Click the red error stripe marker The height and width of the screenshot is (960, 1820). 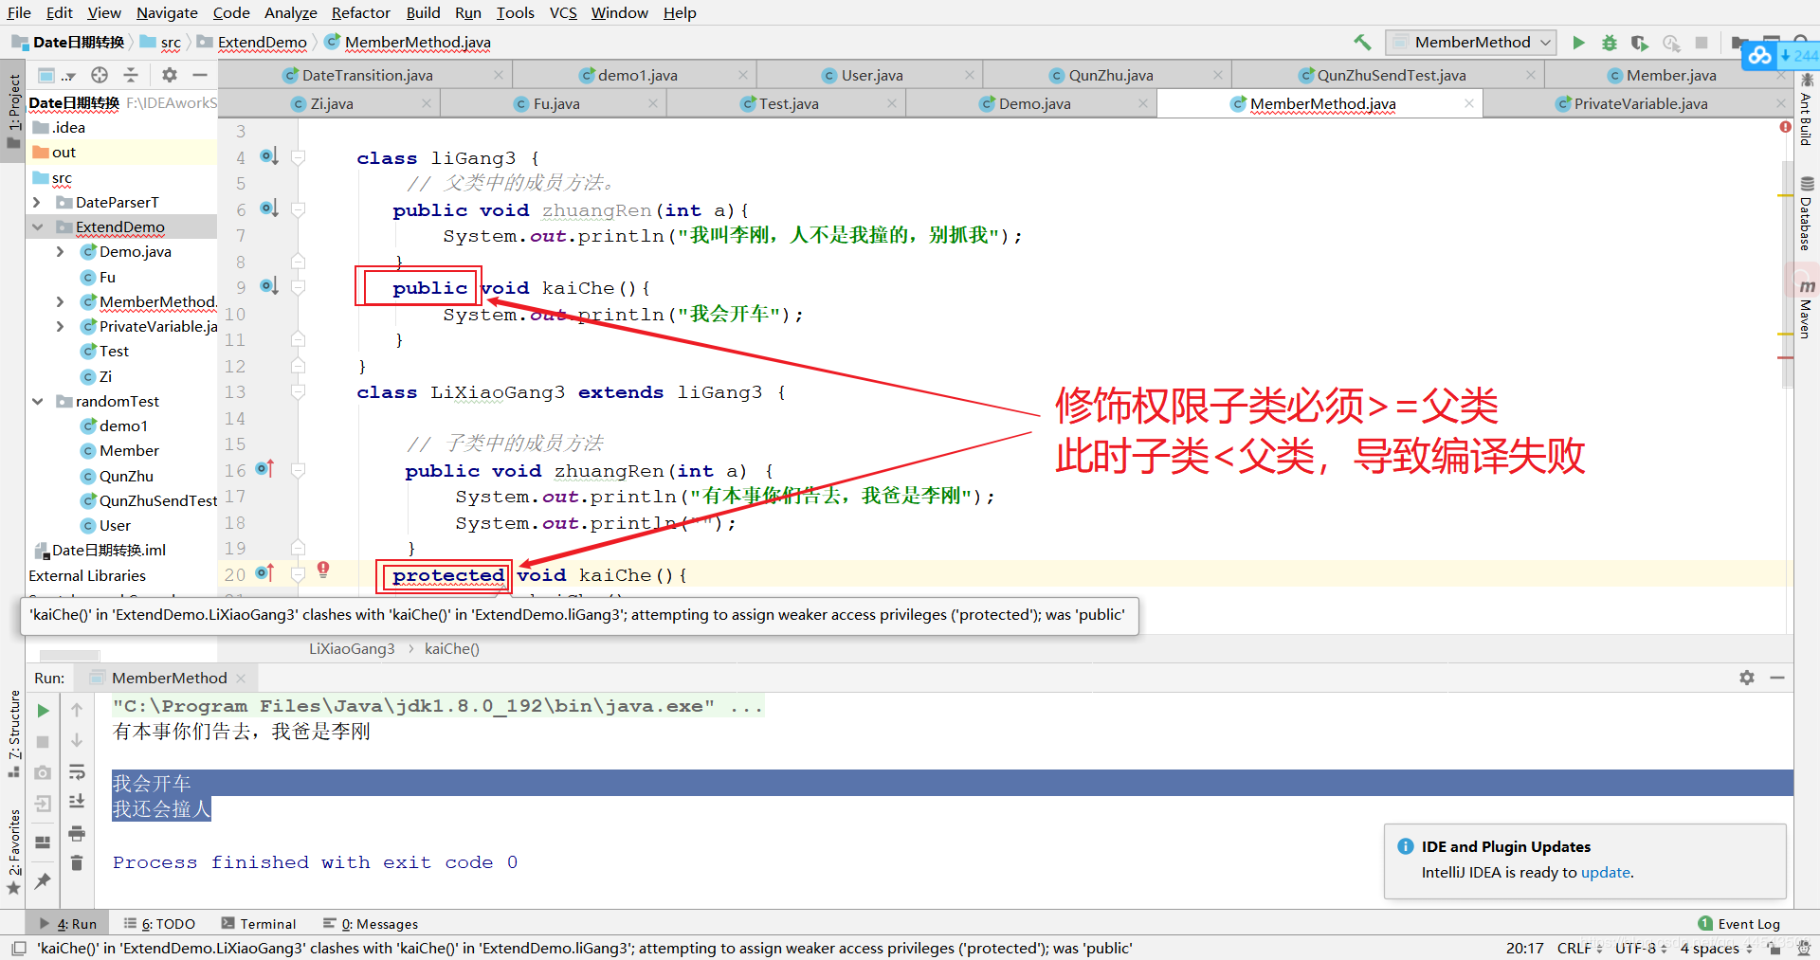[x=1786, y=358]
